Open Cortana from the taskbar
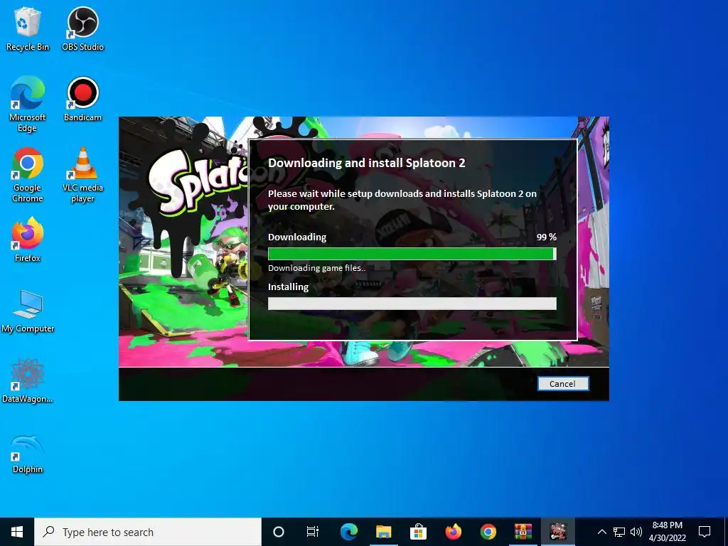The width and height of the screenshot is (728, 546). coord(279,532)
